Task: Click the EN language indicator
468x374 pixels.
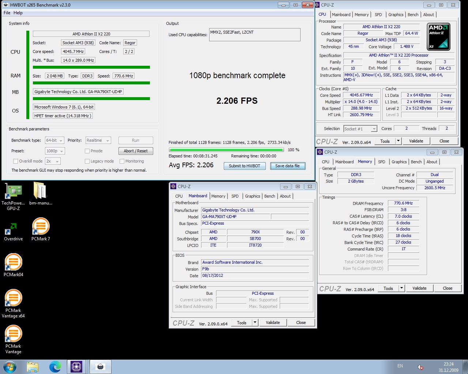Action: [x=400, y=366]
